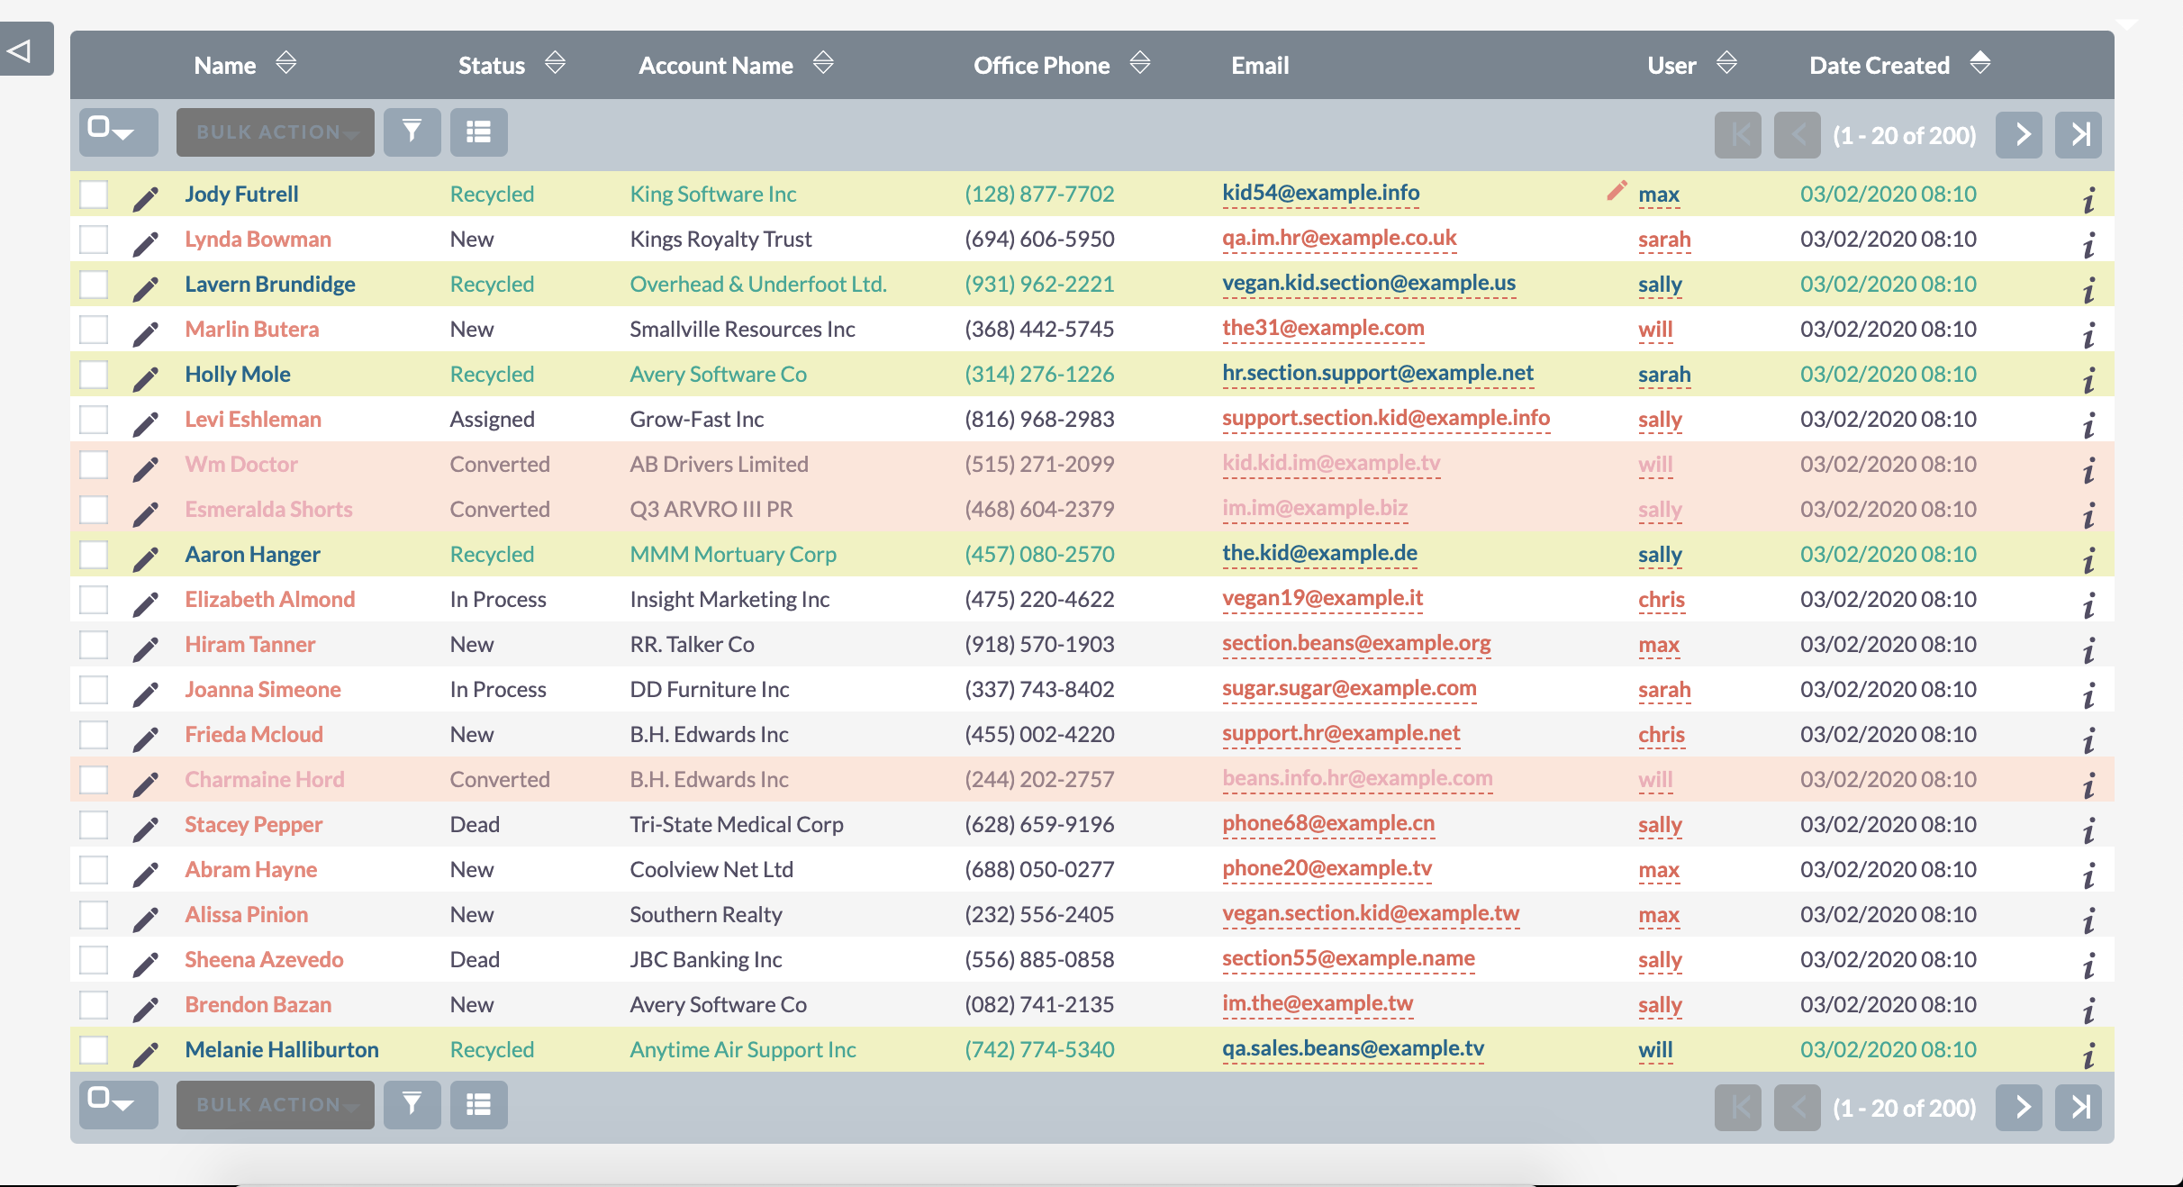Open the email link kid54@example.info

click(x=1320, y=192)
